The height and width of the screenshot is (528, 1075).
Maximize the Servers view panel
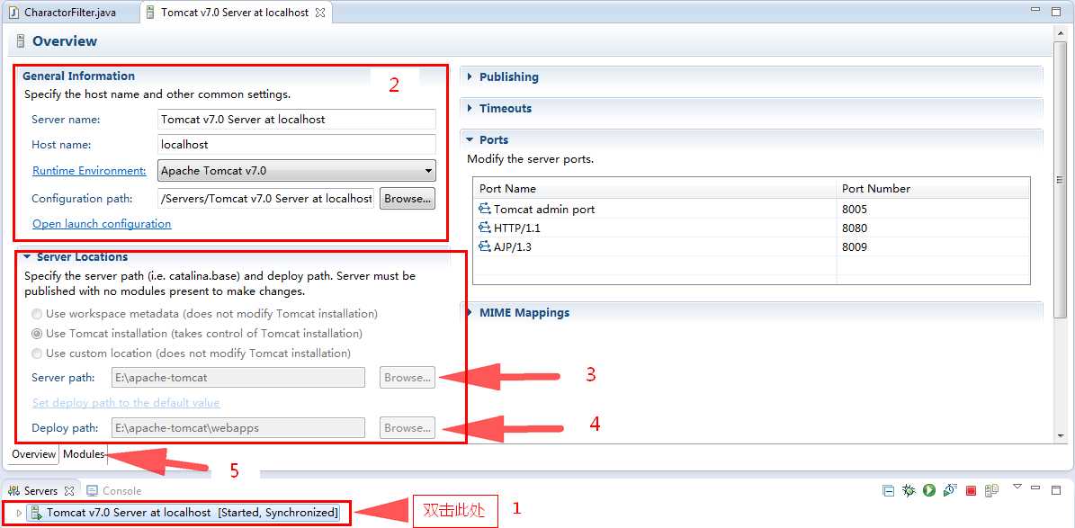click(1054, 488)
